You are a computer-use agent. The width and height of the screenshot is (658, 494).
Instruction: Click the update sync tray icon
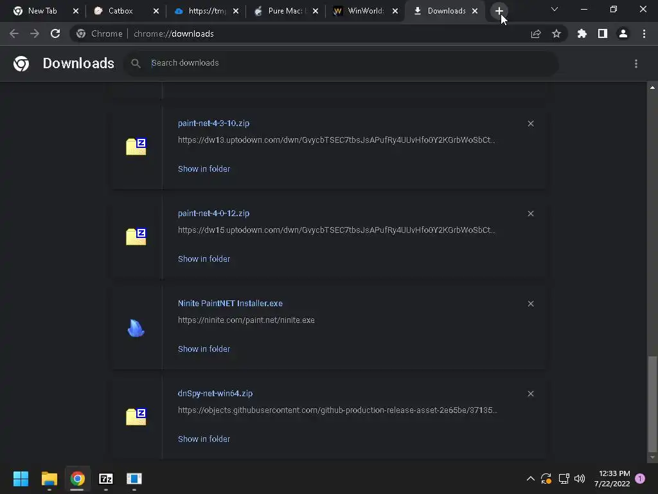point(546,479)
